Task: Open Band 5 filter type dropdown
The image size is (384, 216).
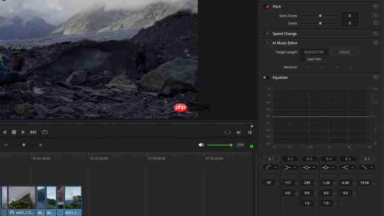Action: [348, 167]
